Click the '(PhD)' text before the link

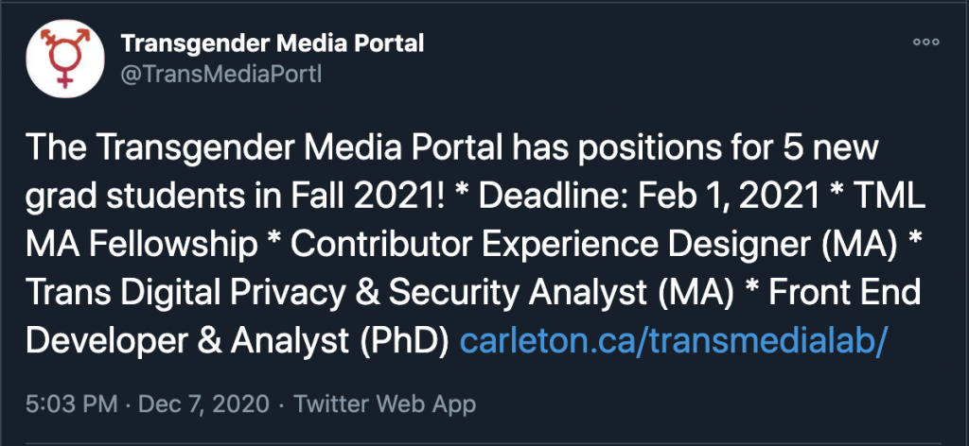(405, 341)
